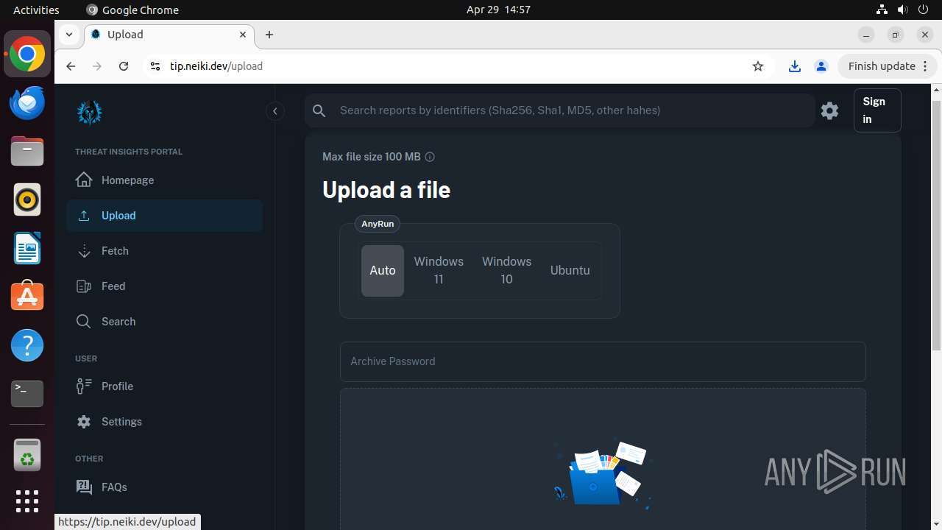942x530 pixels.
Task: Select the Upload browser tab
Action: tap(169, 35)
